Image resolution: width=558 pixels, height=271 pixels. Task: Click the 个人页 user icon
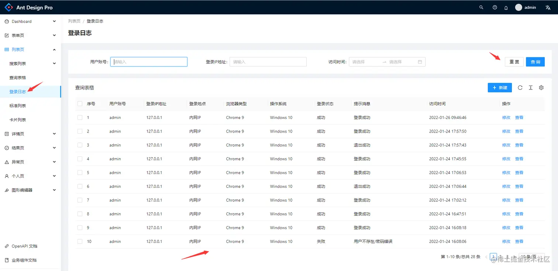point(7,176)
